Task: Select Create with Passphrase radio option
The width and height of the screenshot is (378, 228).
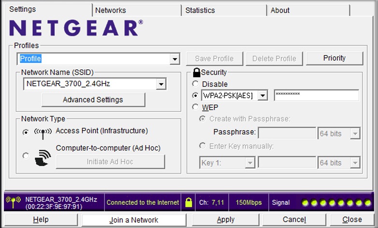Action: (x=202, y=119)
